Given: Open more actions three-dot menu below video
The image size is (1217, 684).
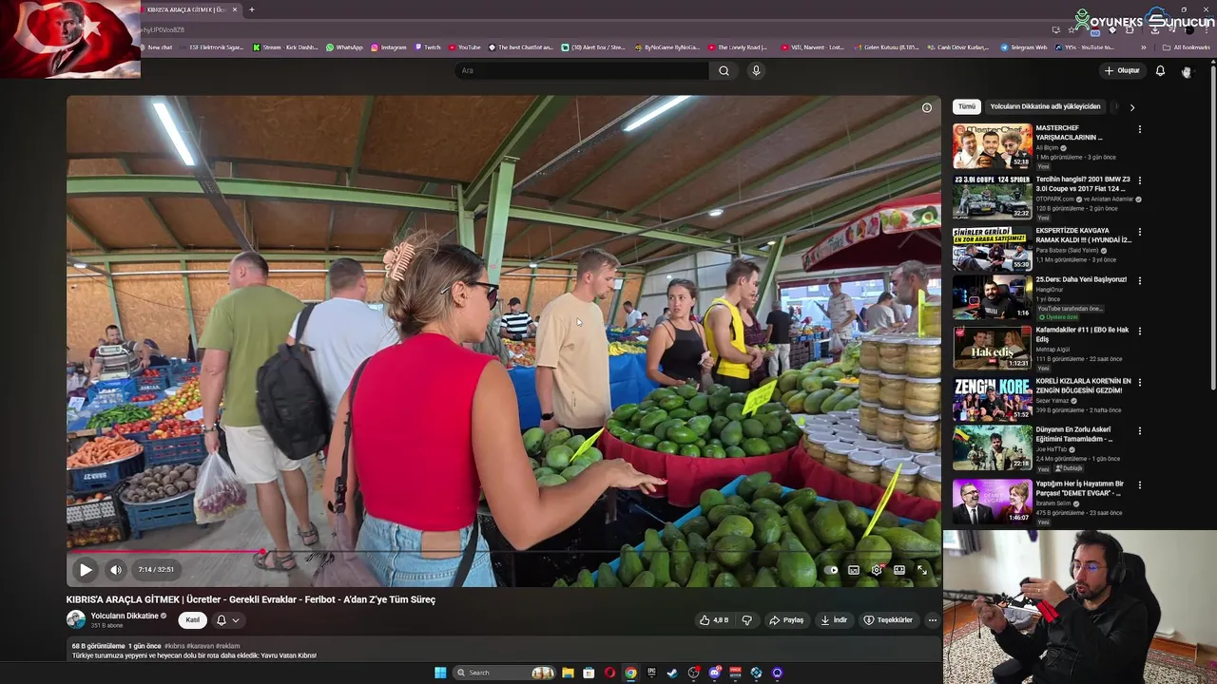Looking at the screenshot, I should click(933, 620).
